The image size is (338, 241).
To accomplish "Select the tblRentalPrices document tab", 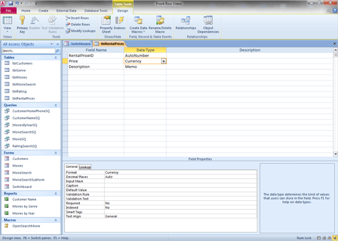I will 109,44.
